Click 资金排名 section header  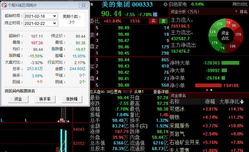point(178,95)
